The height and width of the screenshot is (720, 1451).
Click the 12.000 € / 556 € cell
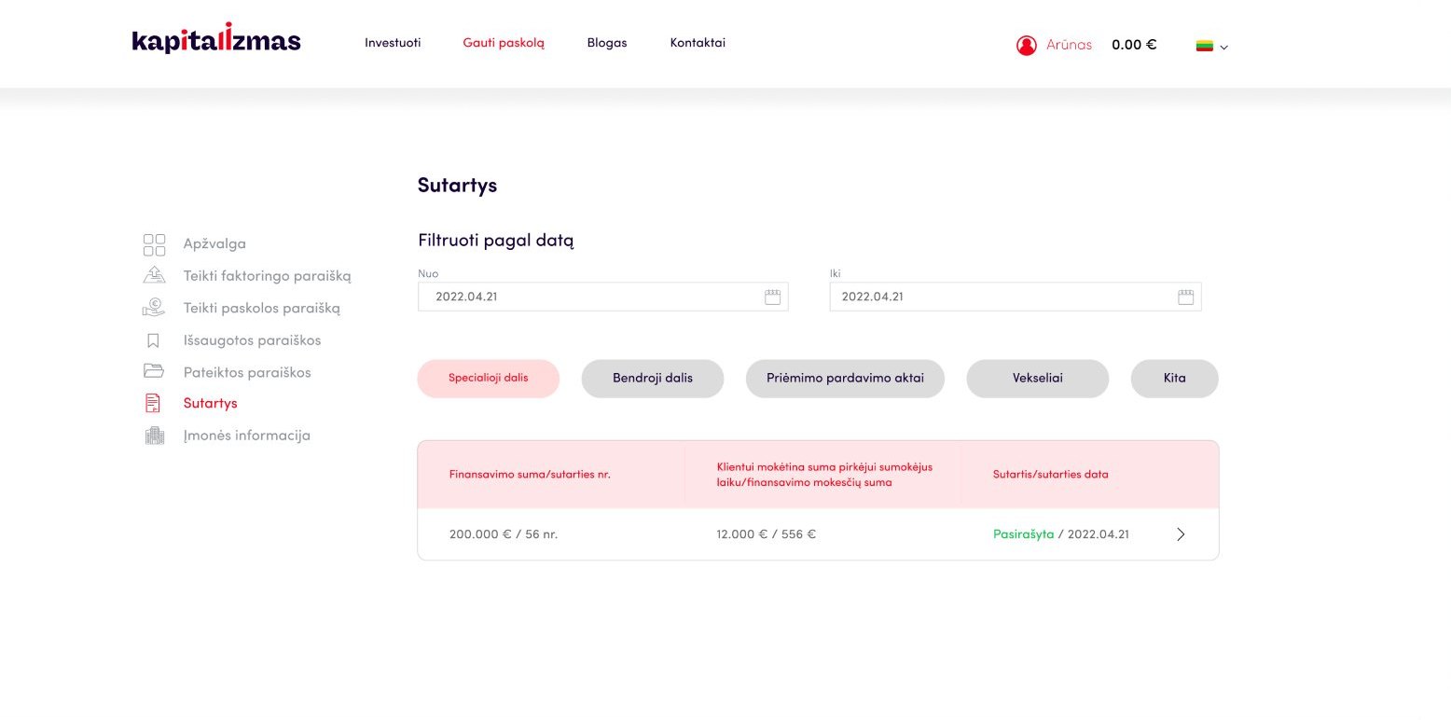point(767,534)
